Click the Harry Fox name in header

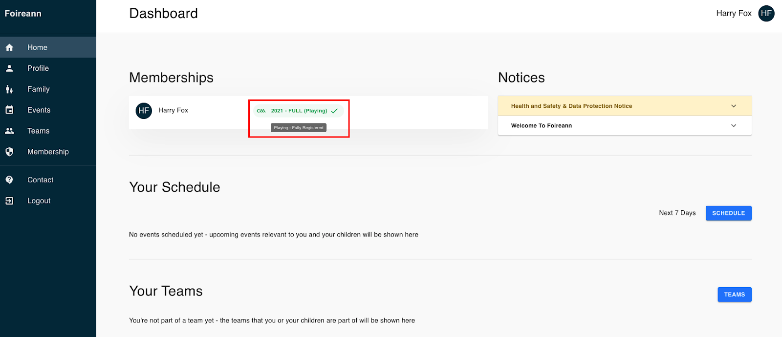pos(734,14)
